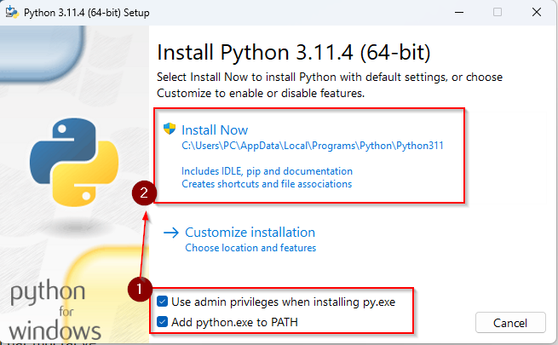The image size is (558, 345).
Task: Open the Customize installation option
Action: tap(250, 233)
